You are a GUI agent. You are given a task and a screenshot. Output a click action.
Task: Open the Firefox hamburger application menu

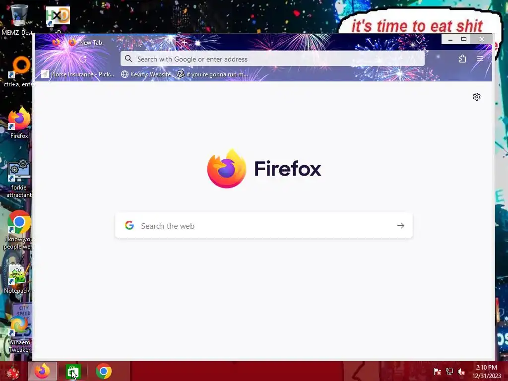click(x=480, y=59)
